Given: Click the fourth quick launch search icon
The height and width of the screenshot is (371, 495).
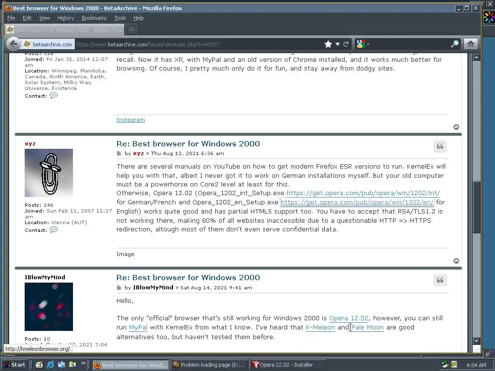Looking at the screenshot, I should pyautogui.click(x=73, y=365).
